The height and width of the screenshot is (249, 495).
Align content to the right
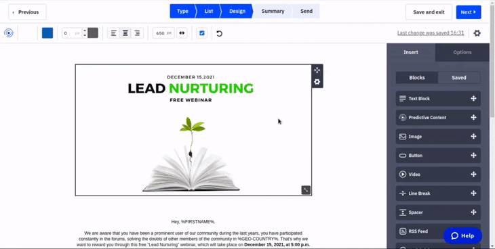pos(137,33)
